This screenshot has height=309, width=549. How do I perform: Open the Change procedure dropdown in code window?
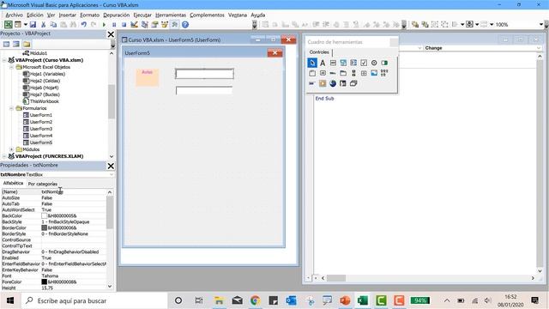coord(539,48)
